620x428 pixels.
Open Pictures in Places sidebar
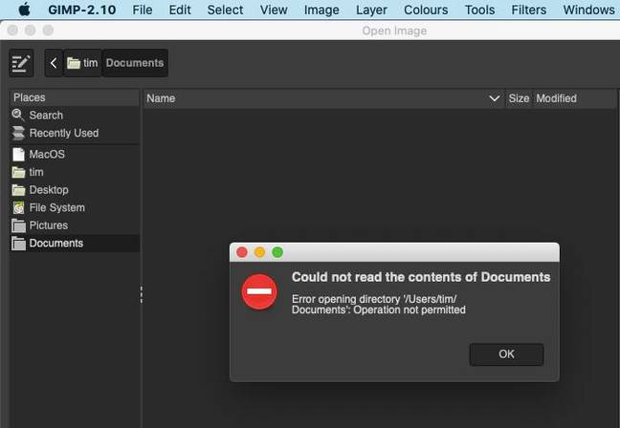tap(75, 225)
